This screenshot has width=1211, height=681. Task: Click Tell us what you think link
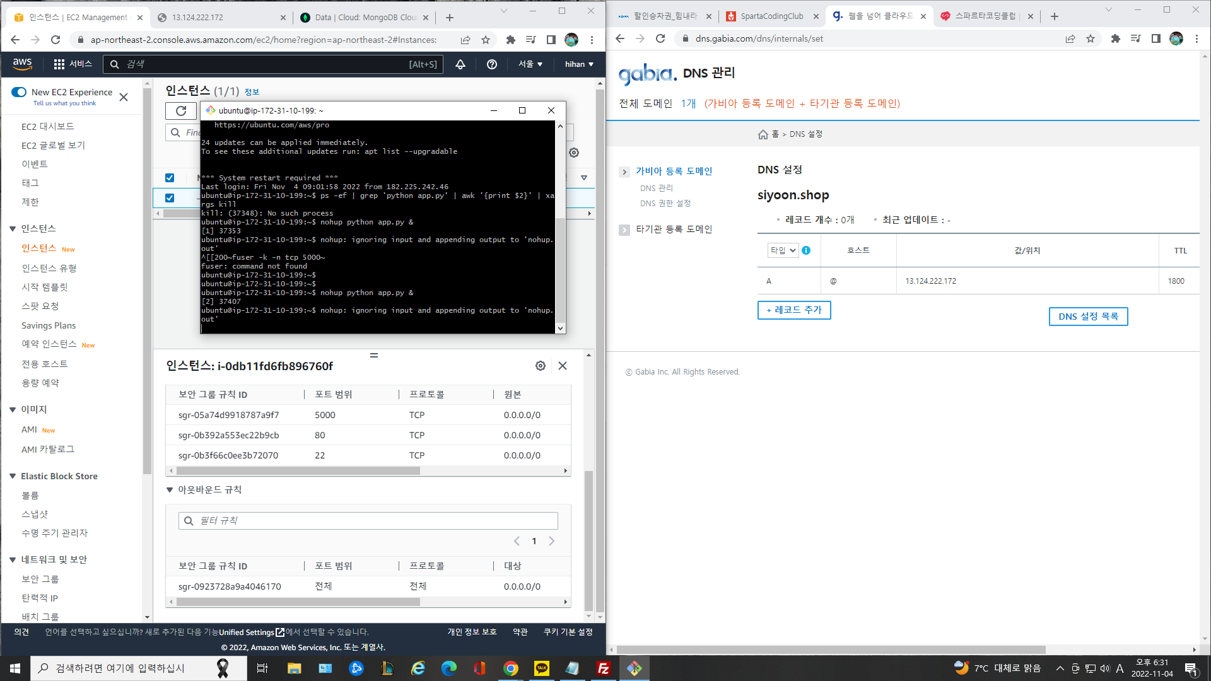click(64, 103)
